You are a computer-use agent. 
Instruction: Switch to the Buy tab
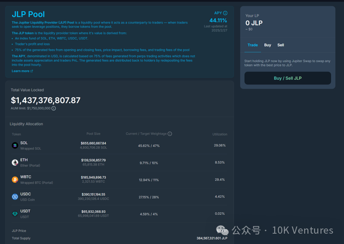267,45
